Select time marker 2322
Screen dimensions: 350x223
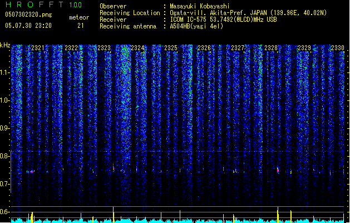coord(71,48)
